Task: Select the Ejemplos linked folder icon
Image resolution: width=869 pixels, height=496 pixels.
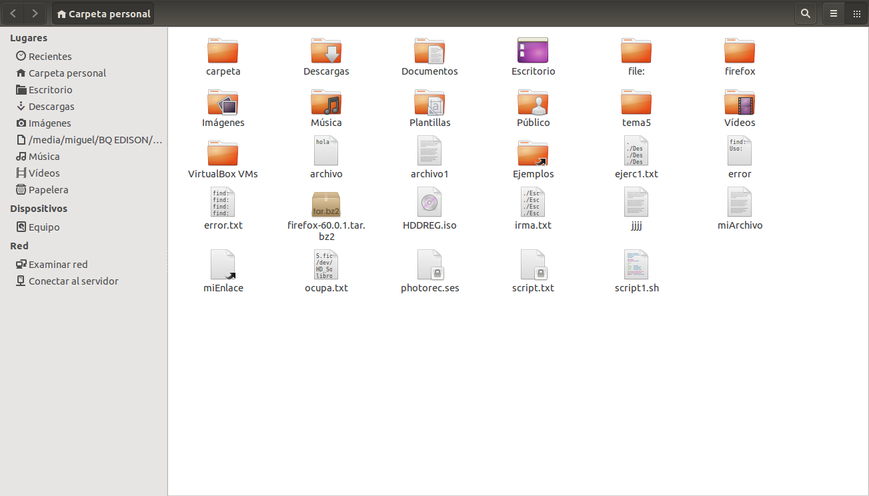Action: pyautogui.click(x=533, y=153)
